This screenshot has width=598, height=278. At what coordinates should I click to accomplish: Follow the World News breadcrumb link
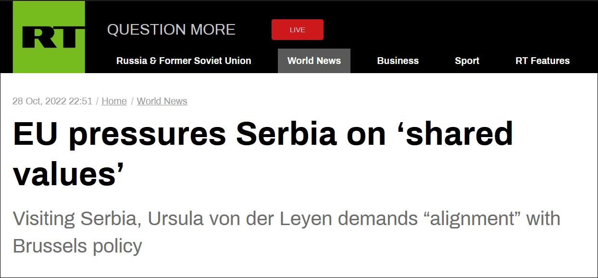162,101
